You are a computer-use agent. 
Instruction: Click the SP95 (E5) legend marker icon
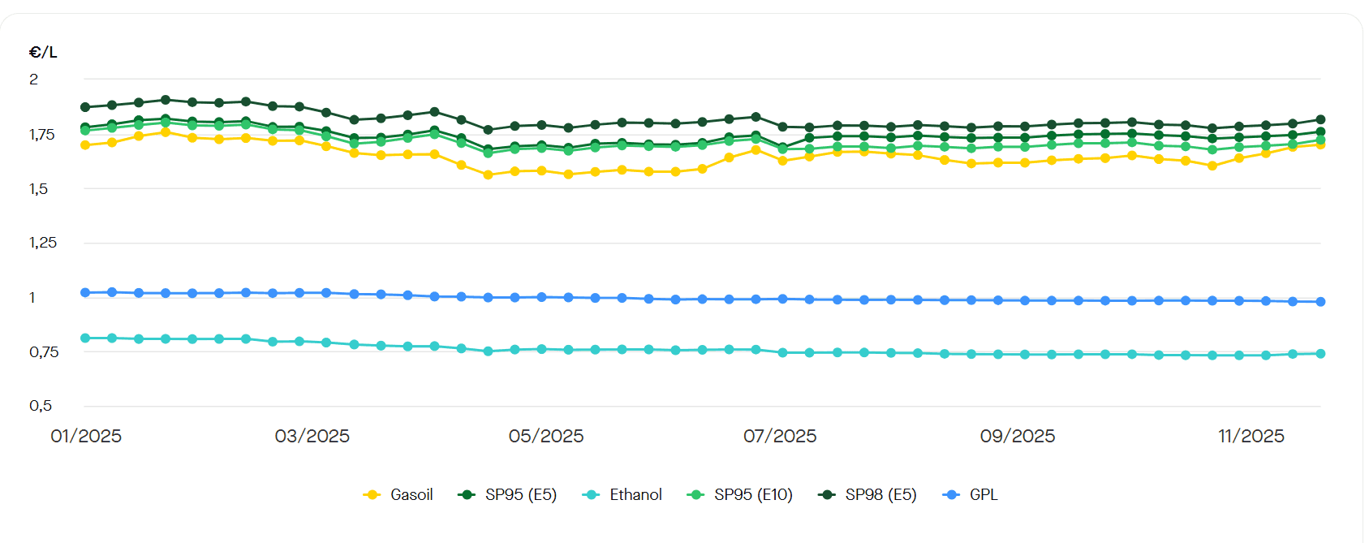(467, 495)
